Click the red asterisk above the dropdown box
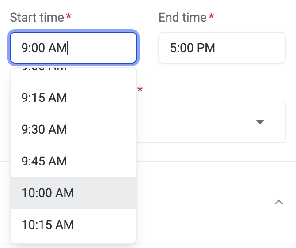This screenshot has width=296, height=248. coord(140,90)
